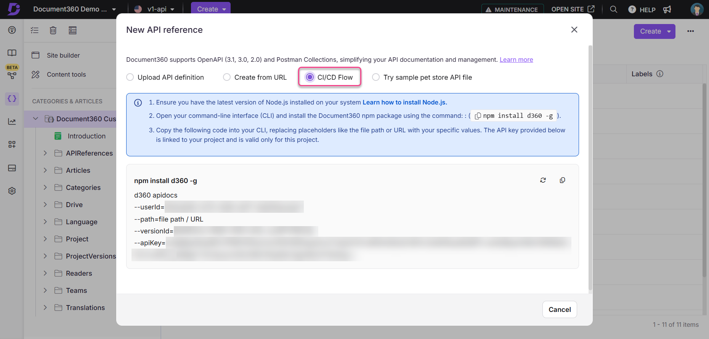Copy the CLI code block with copy icon
Image resolution: width=709 pixels, height=339 pixels.
point(562,180)
